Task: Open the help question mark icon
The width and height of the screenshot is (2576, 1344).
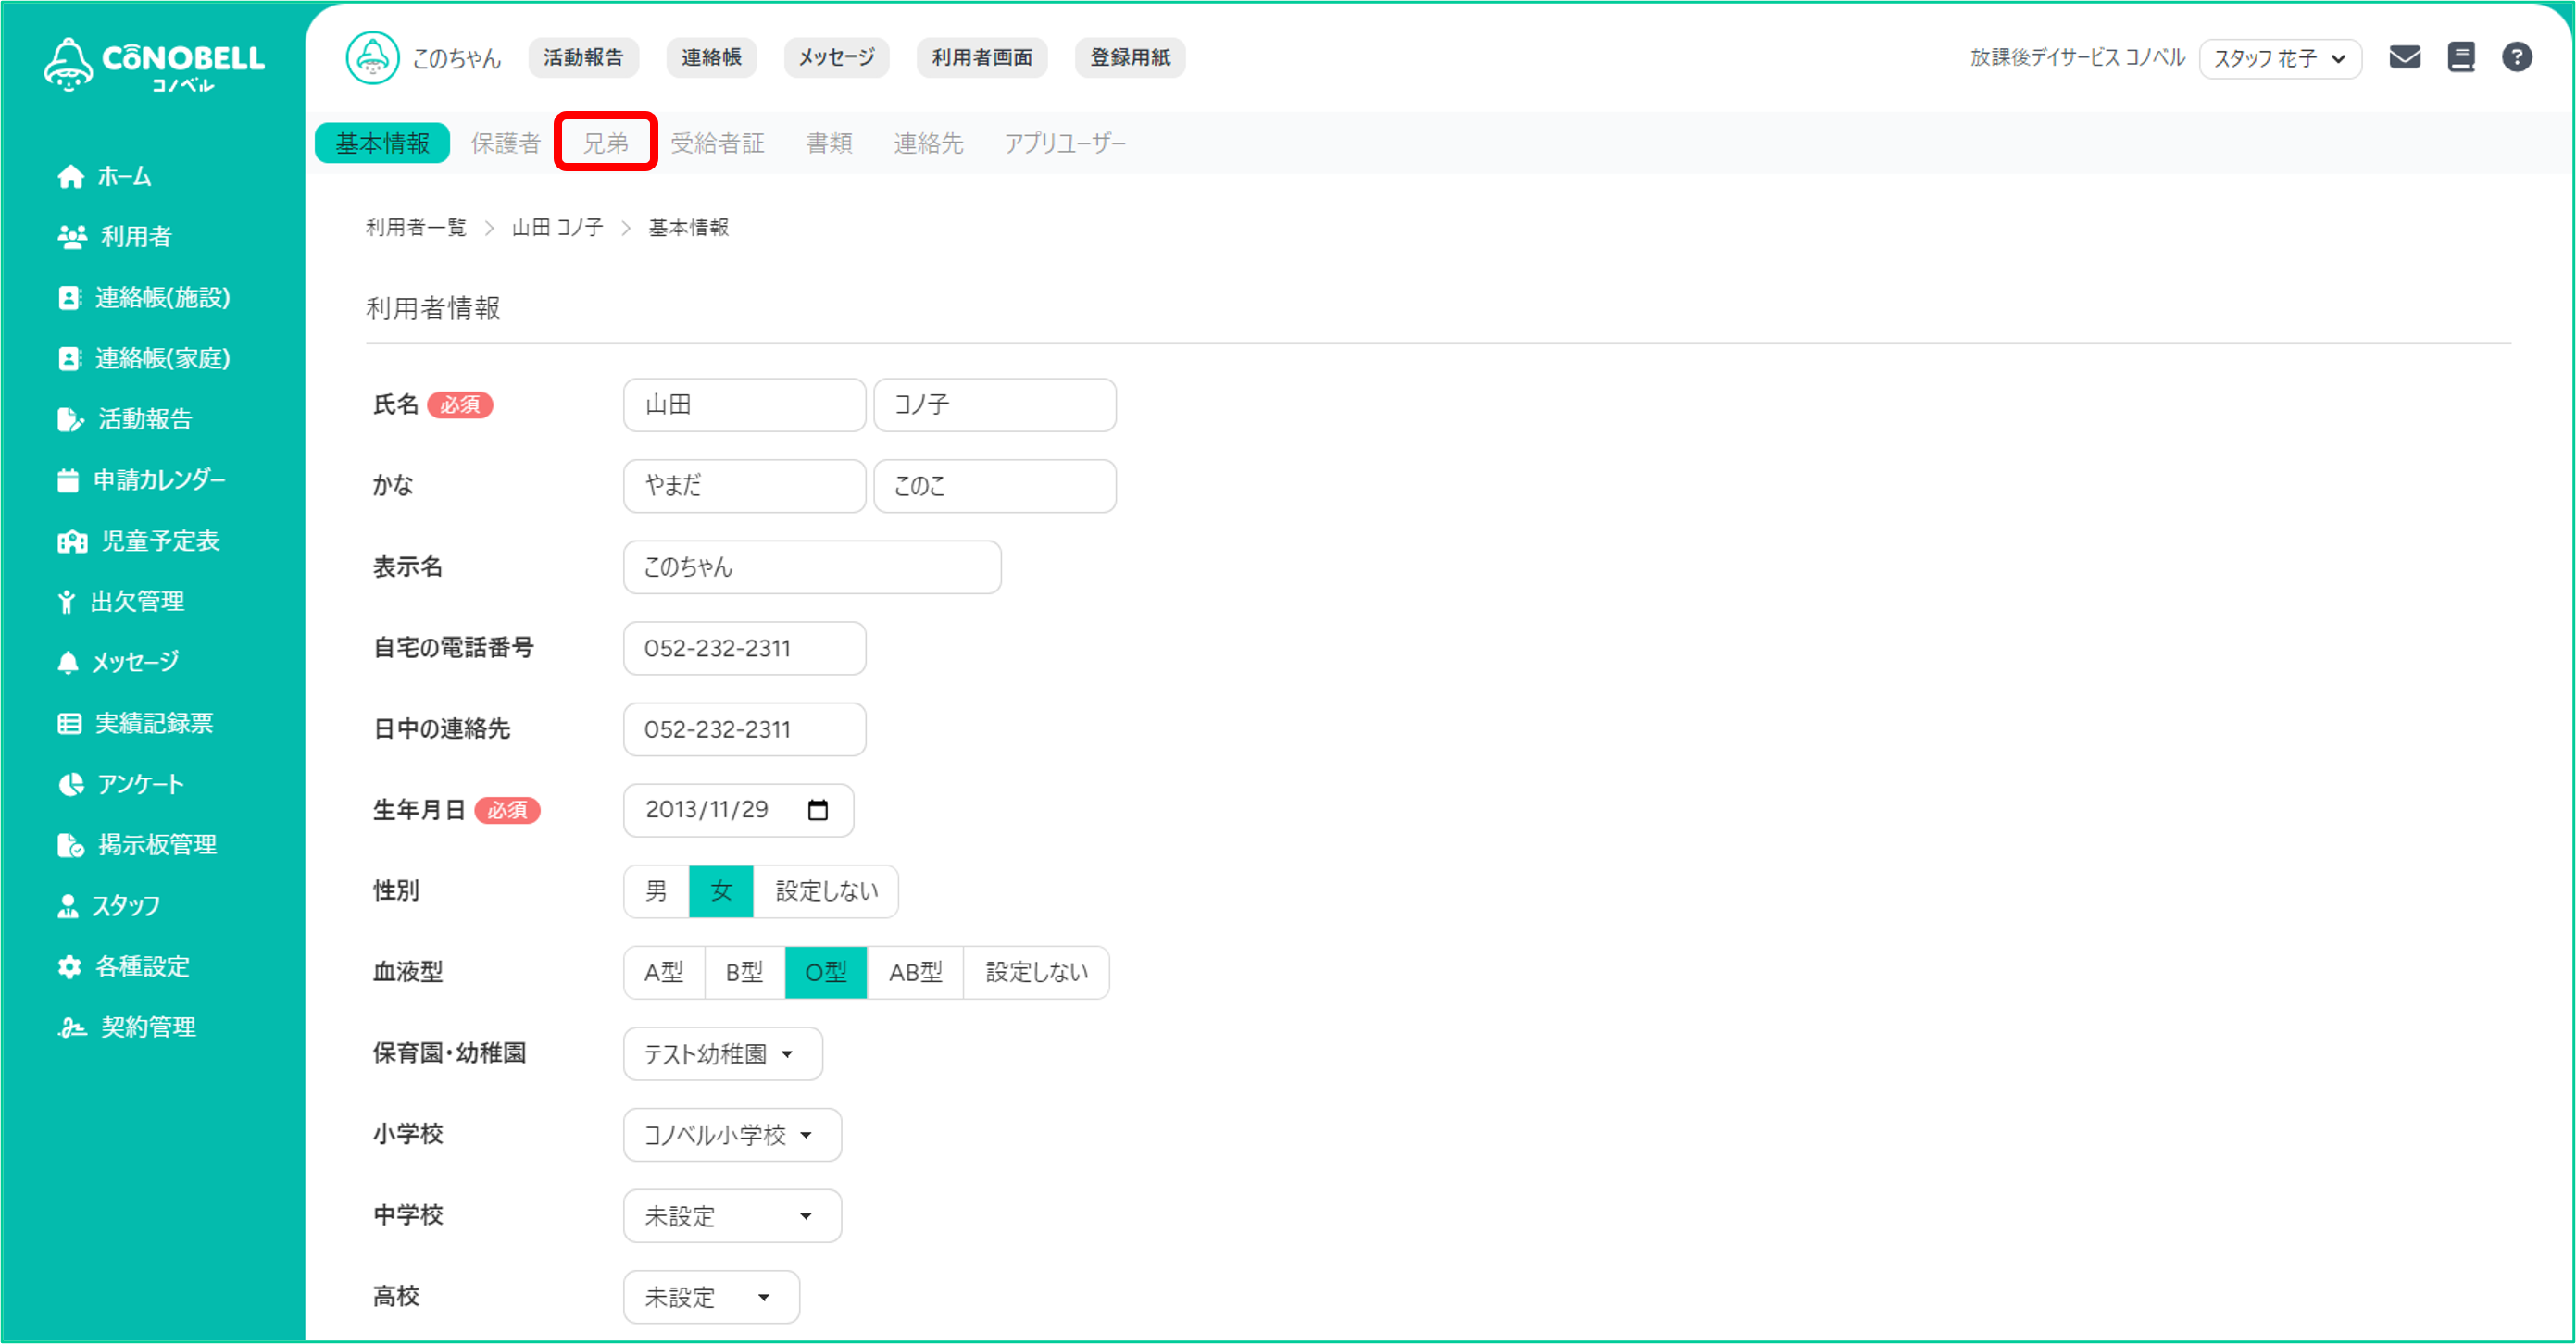Action: point(2517,57)
